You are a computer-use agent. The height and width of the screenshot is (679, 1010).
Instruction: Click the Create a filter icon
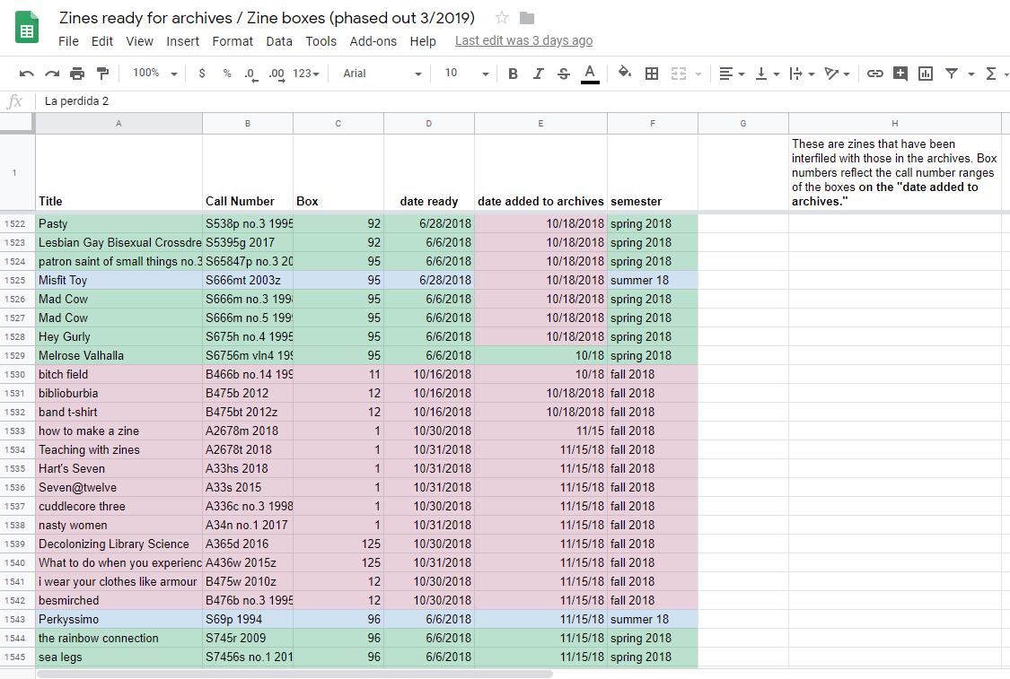click(951, 74)
